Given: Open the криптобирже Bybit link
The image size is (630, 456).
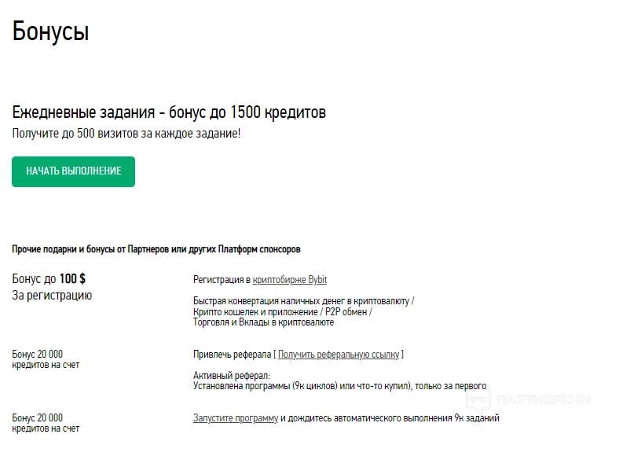Looking at the screenshot, I should (x=290, y=280).
